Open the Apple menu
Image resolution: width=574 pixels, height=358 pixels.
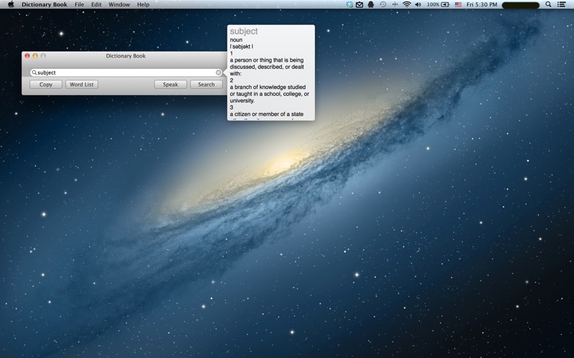[x=10, y=4]
